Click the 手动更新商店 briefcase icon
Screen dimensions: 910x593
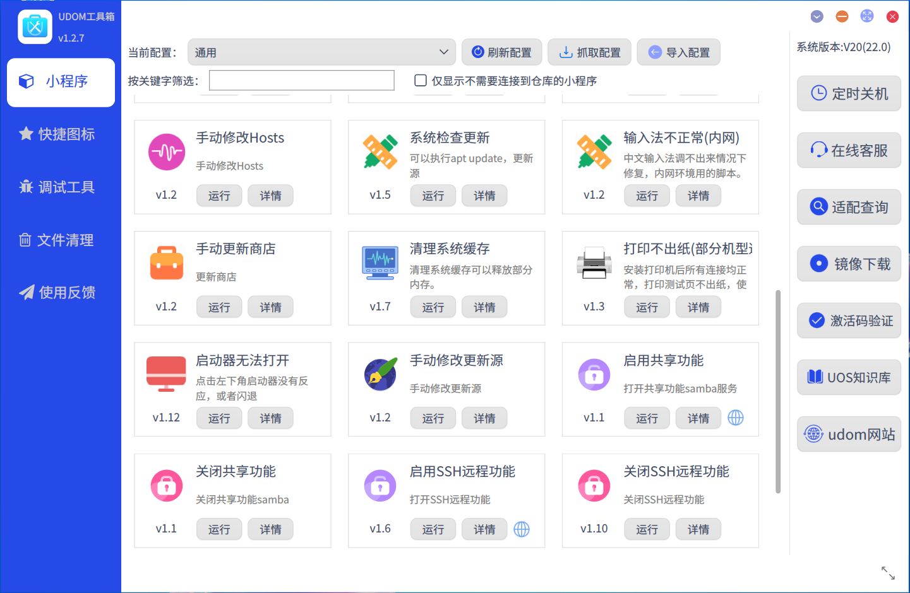coord(167,262)
